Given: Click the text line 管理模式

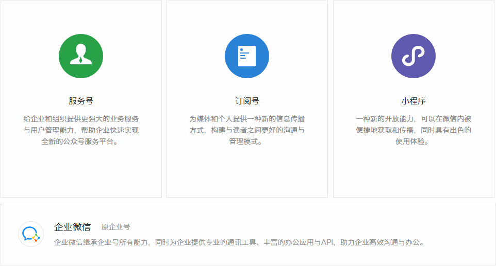Looking at the screenshot, I should pos(247,141).
